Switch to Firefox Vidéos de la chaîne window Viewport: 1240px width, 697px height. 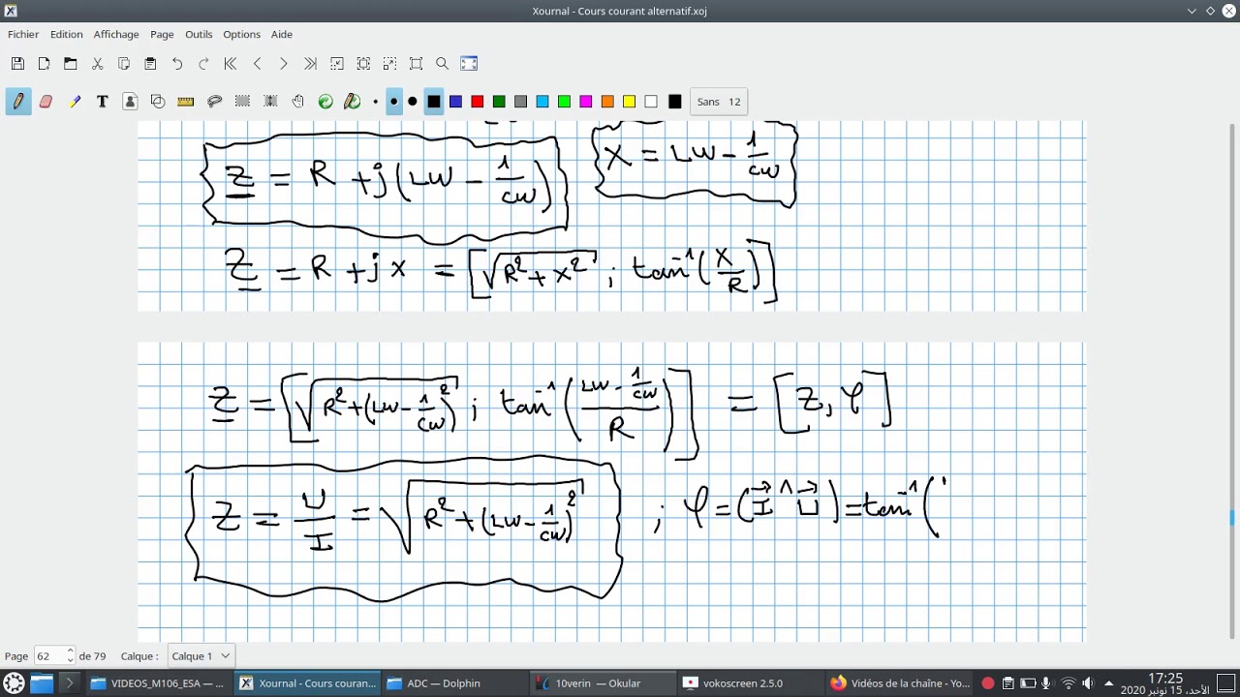(x=900, y=683)
